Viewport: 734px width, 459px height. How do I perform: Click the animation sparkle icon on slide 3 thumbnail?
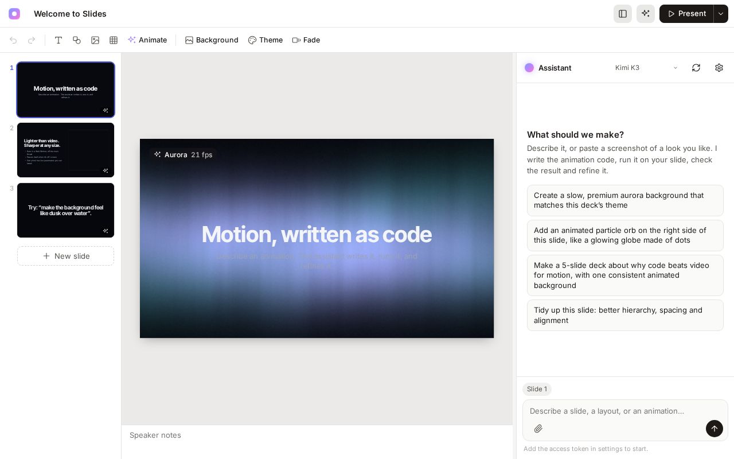(106, 231)
